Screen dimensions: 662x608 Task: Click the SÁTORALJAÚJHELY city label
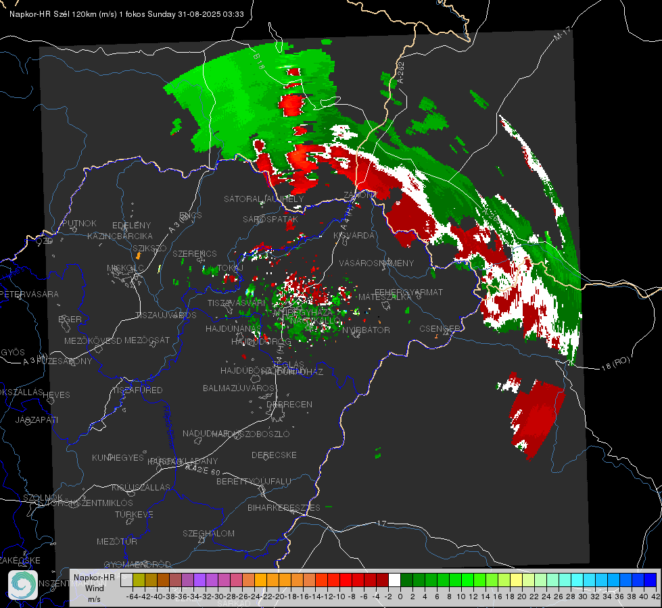(264, 199)
